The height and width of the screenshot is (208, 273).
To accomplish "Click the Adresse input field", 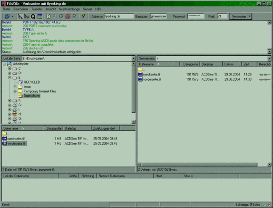I will [x=119, y=17].
